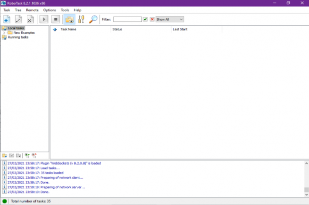This screenshot has height=205, width=309.
Task: Close the RoboTask window
Action: click(302, 3)
